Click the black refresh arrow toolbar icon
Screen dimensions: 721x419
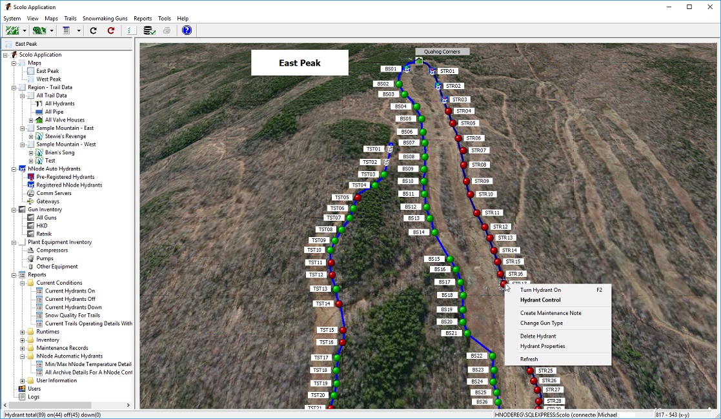(94, 30)
